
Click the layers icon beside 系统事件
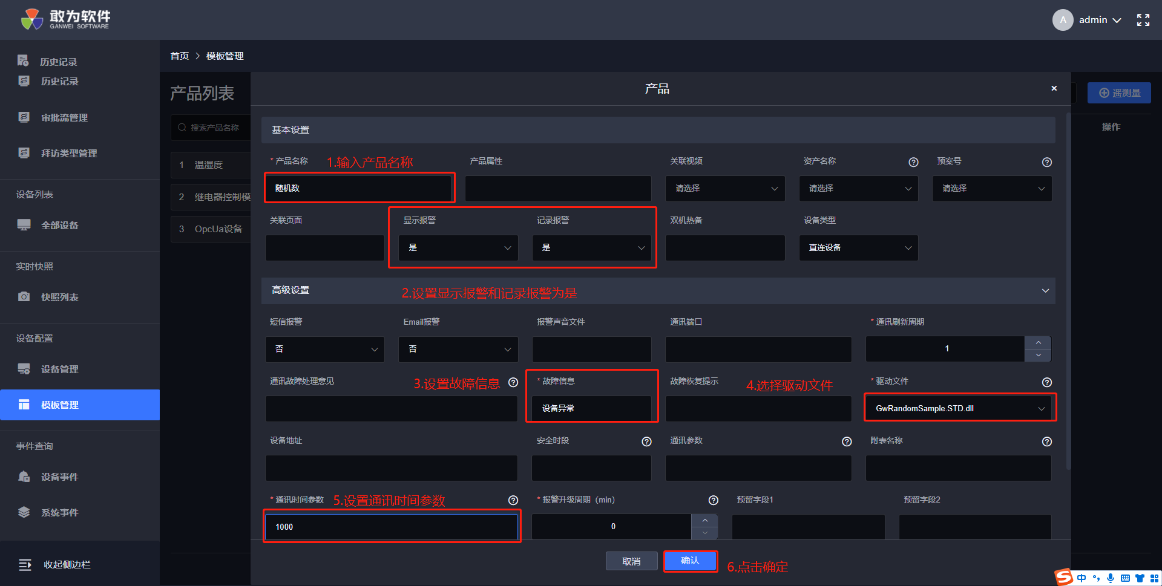24,512
